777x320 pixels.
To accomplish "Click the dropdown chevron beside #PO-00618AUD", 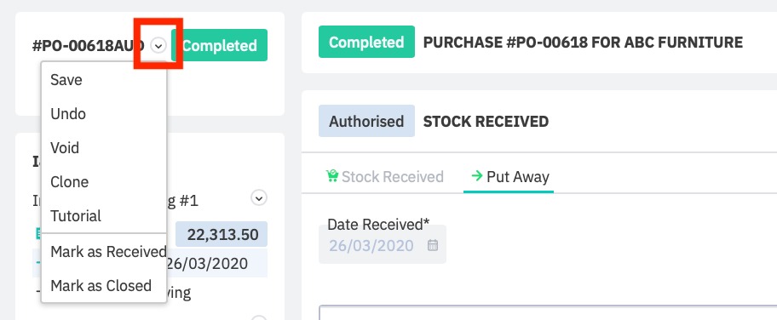I will [158, 46].
